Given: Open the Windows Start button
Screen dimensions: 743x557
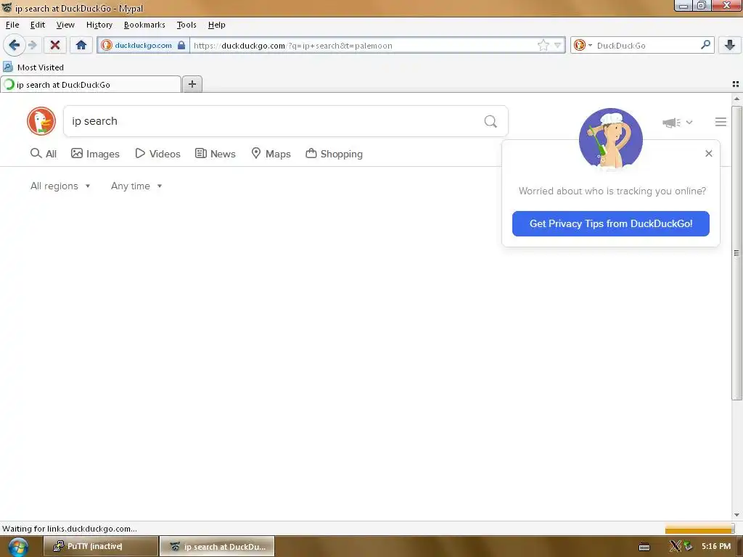Looking at the screenshot, I should tap(17, 547).
